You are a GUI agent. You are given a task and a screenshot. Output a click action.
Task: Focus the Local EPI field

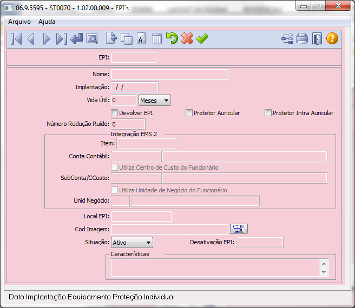[141, 217]
